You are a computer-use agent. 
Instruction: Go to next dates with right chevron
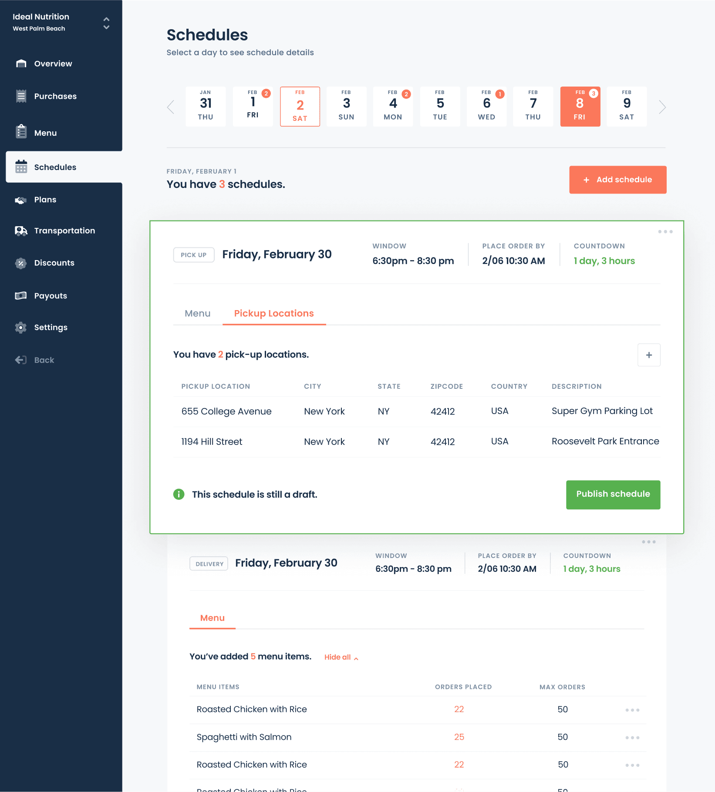(x=662, y=107)
